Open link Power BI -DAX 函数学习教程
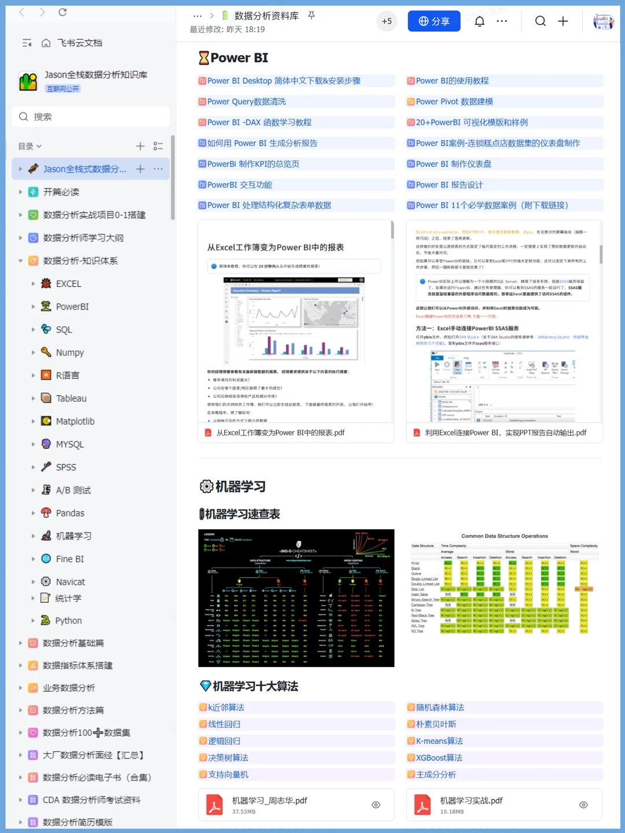 pos(259,123)
